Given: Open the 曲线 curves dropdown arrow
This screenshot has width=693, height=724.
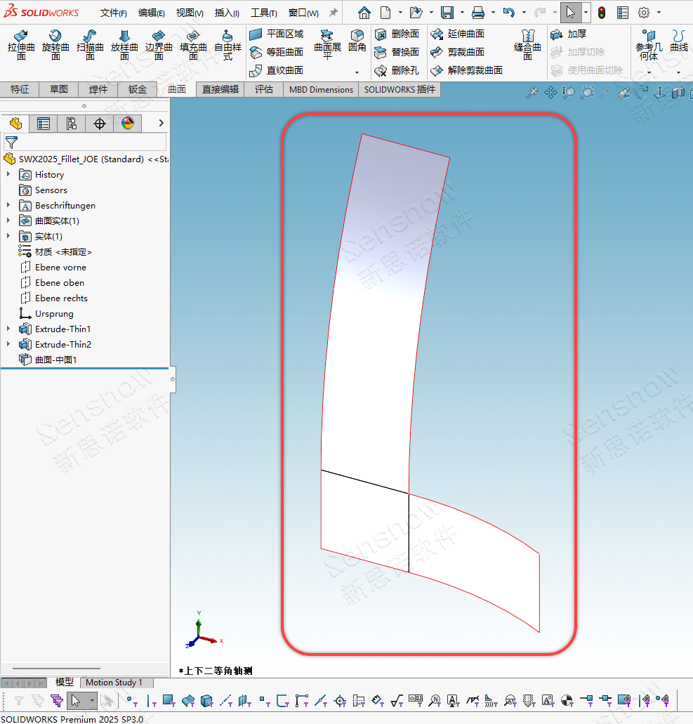Looking at the screenshot, I should click(678, 72).
